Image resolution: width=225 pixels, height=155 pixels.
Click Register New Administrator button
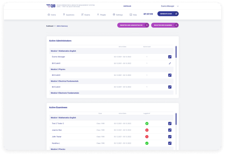(x=133, y=25)
